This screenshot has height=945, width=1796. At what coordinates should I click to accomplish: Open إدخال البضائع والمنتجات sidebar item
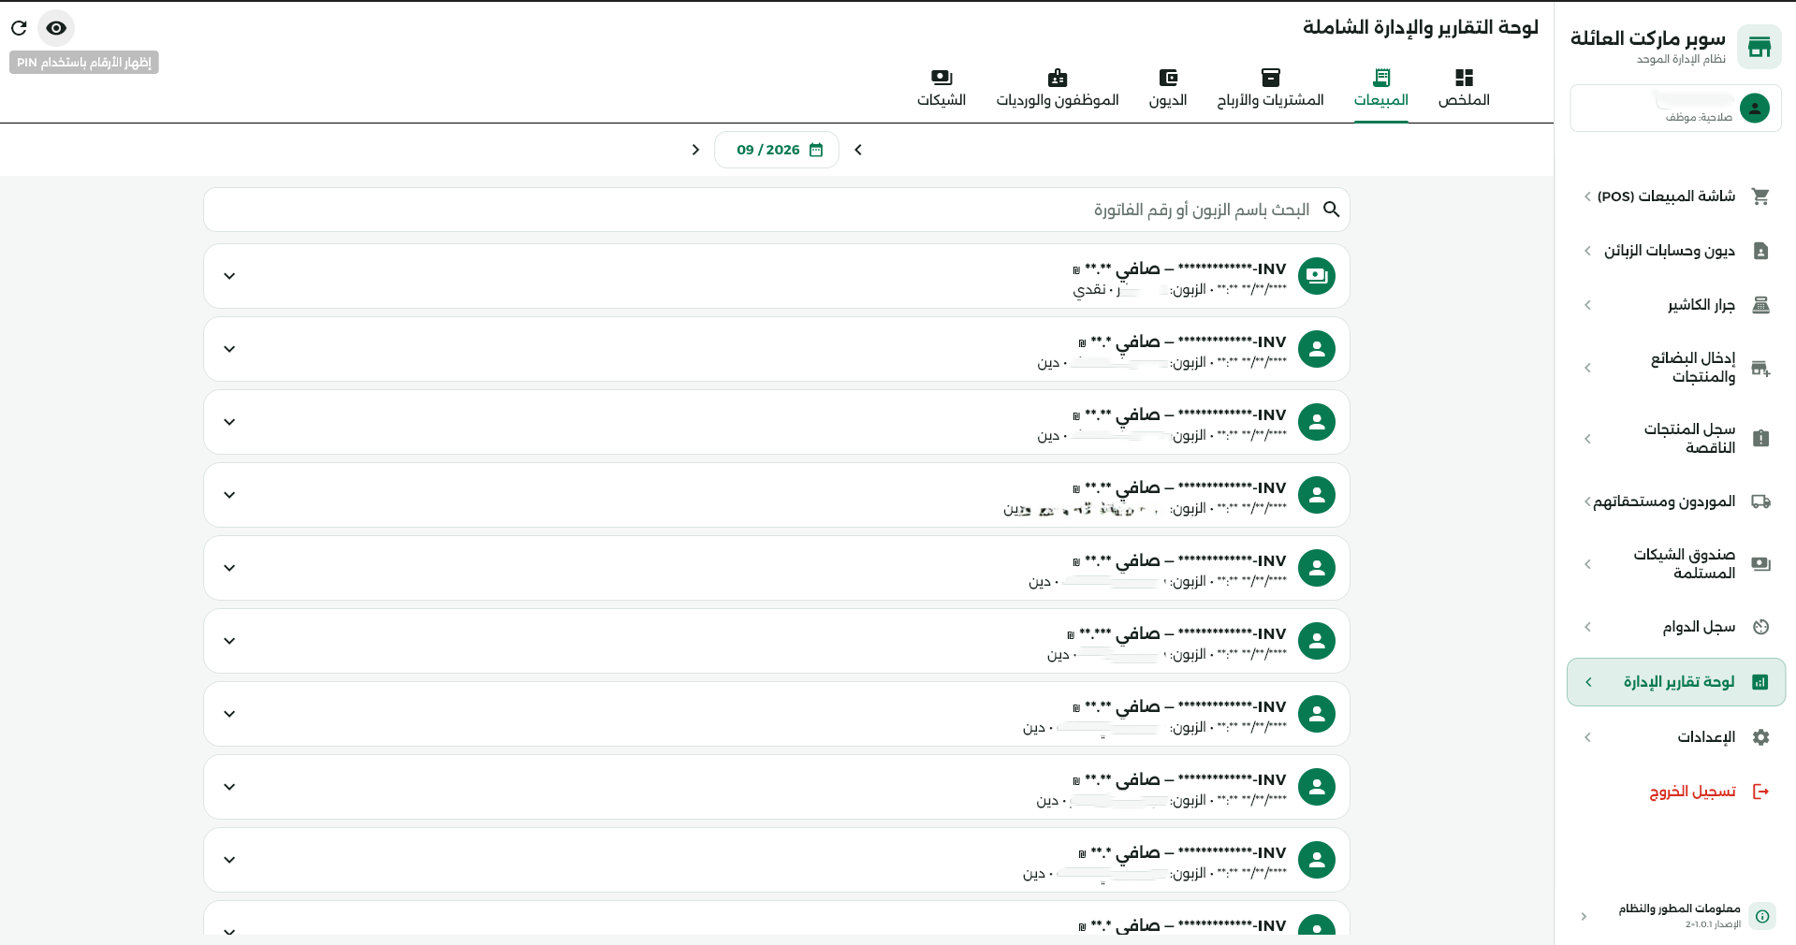point(1675,368)
